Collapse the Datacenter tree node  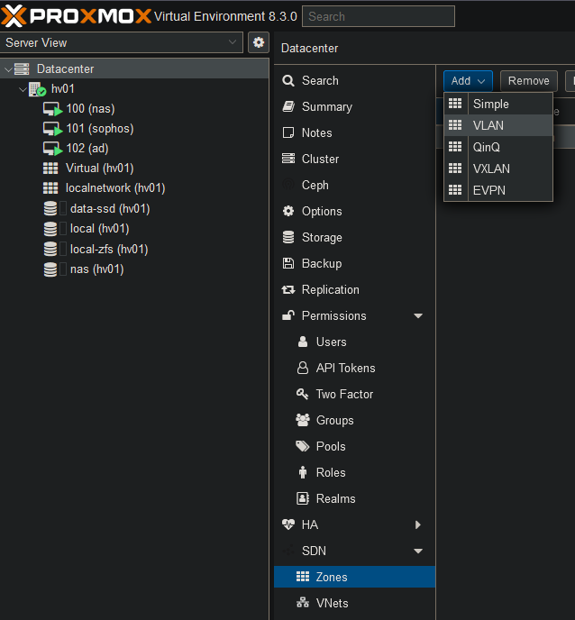(8, 69)
